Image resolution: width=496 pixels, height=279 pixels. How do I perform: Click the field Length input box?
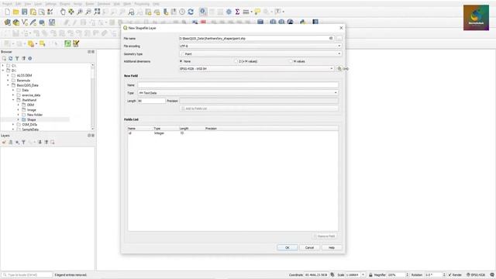pos(152,101)
